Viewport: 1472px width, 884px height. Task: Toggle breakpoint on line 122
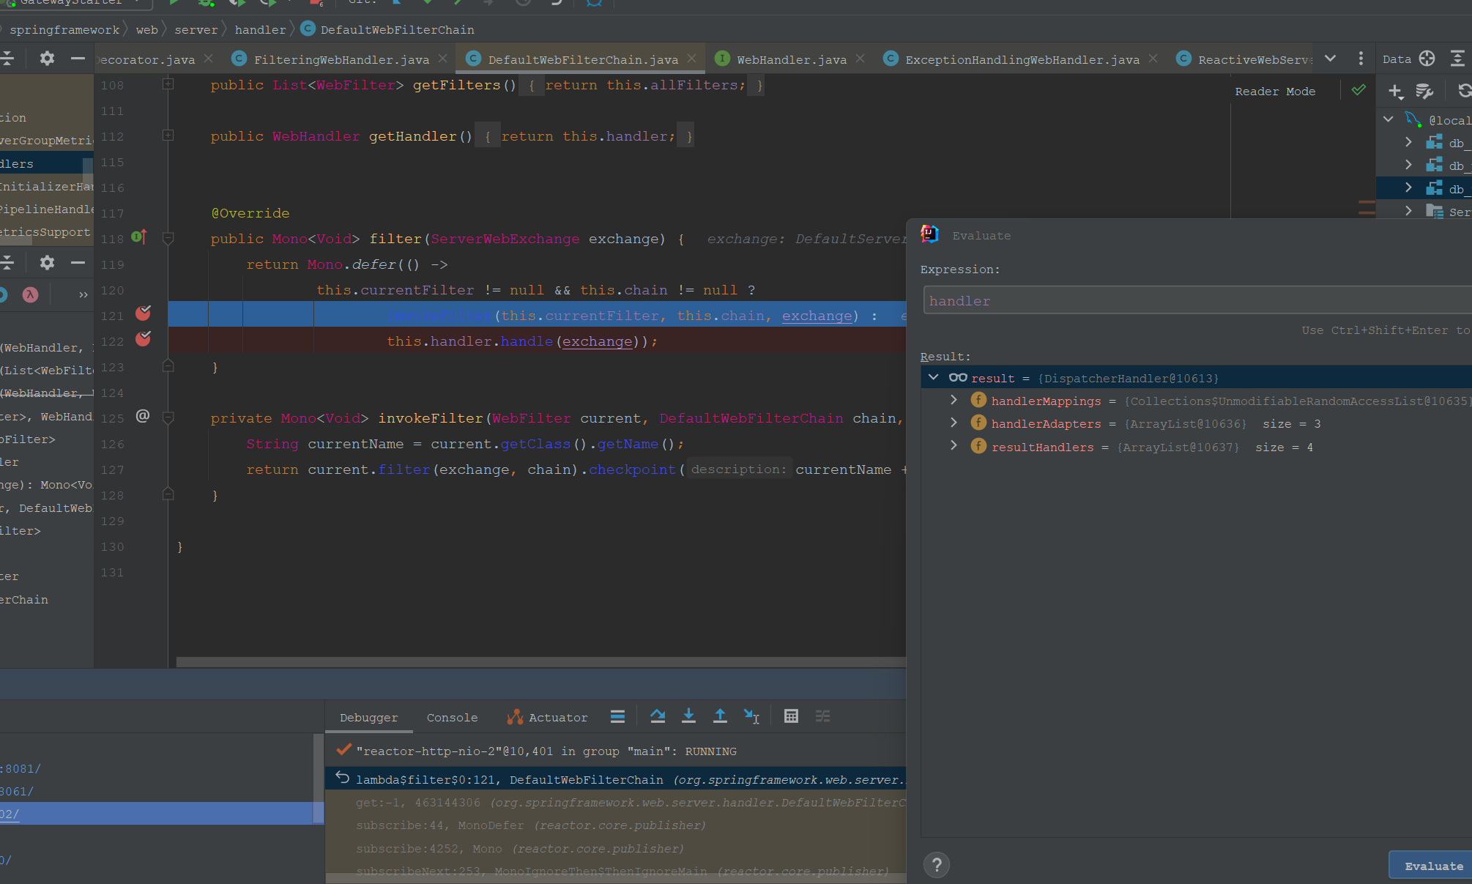point(143,339)
